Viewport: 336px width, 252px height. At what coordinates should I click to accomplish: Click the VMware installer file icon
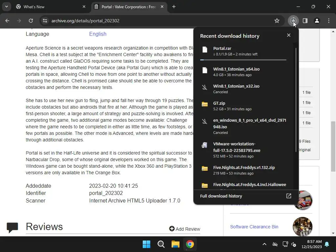tap(204, 145)
